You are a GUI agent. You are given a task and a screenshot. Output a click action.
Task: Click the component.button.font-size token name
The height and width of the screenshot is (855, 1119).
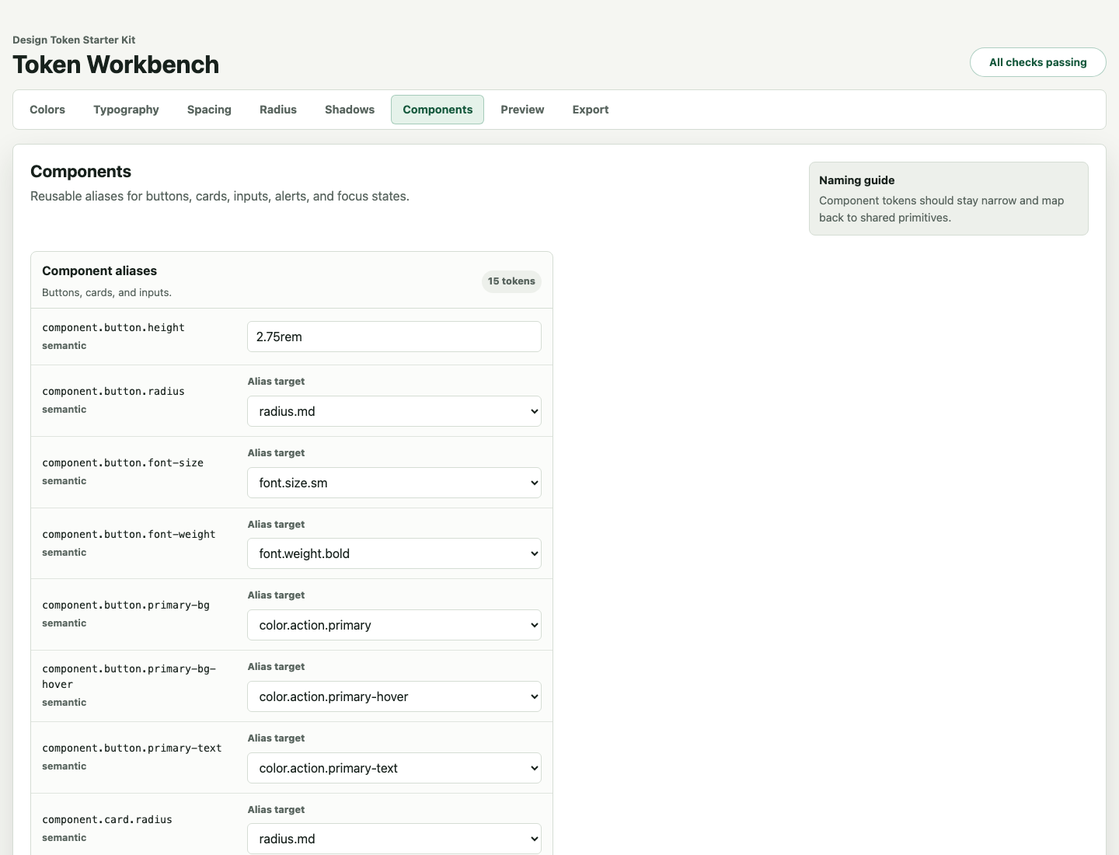tap(123, 463)
